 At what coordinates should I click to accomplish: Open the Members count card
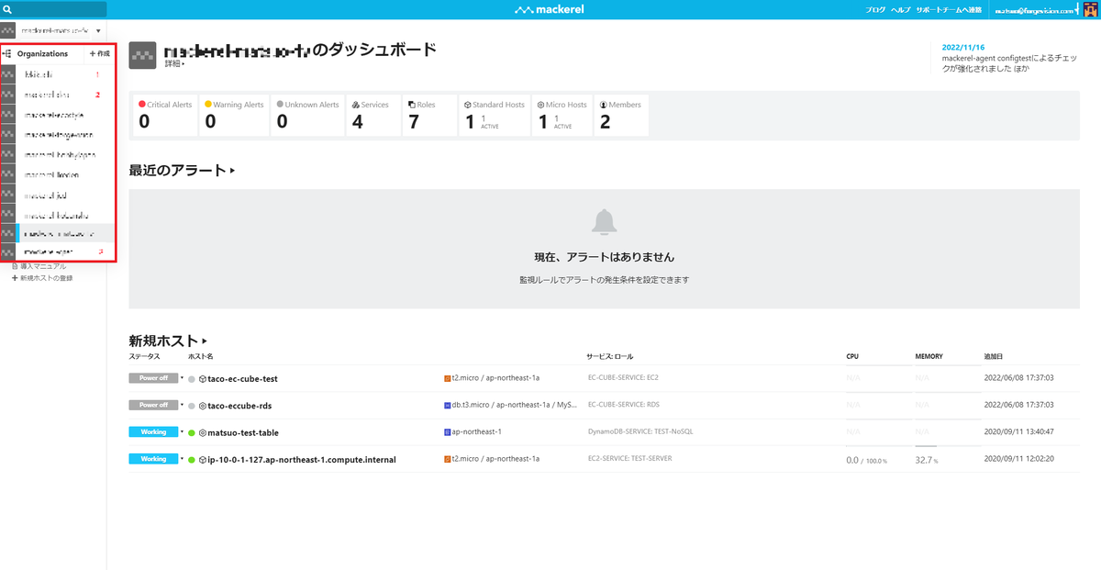pos(622,116)
